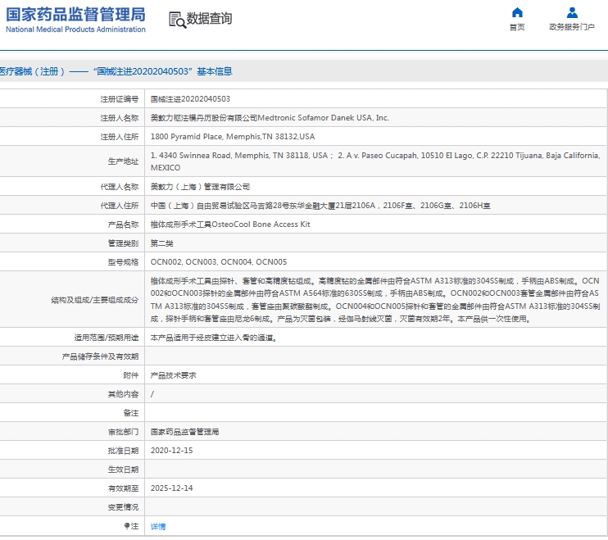Image resolution: width=608 pixels, height=540 pixels.
Task: Click the 其他内容 row label
Action: (x=123, y=394)
